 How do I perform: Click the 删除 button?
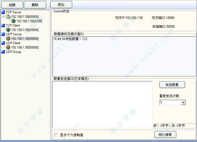click(35, 5)
